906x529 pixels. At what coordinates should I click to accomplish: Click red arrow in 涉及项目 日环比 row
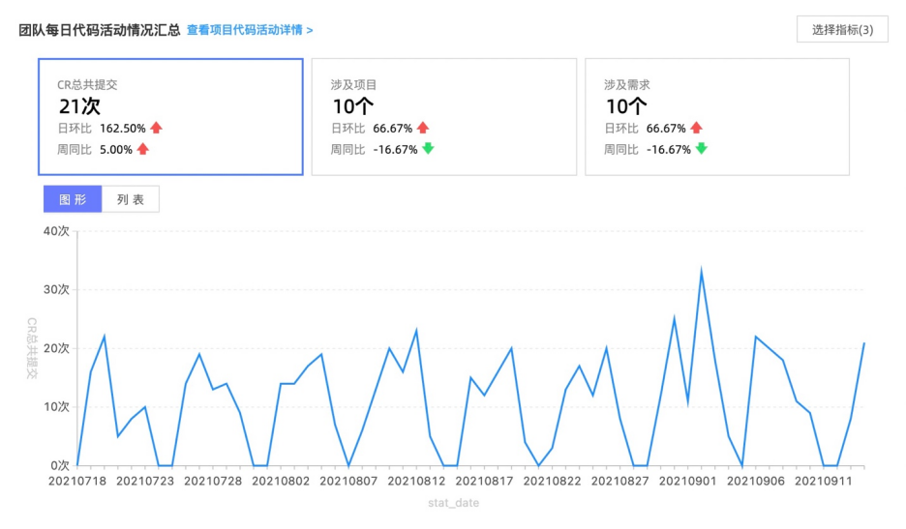pos(423,128)
